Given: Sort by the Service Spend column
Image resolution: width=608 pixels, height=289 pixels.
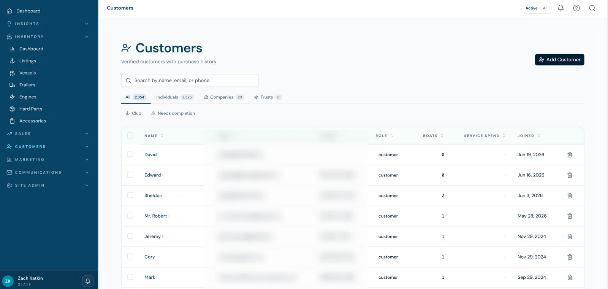Looking at the screenshot, I should pos(485,136).
